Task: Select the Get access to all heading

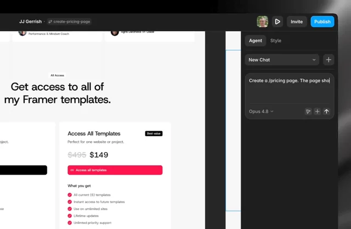Action: pyautogui.click(x=57, y=93)
